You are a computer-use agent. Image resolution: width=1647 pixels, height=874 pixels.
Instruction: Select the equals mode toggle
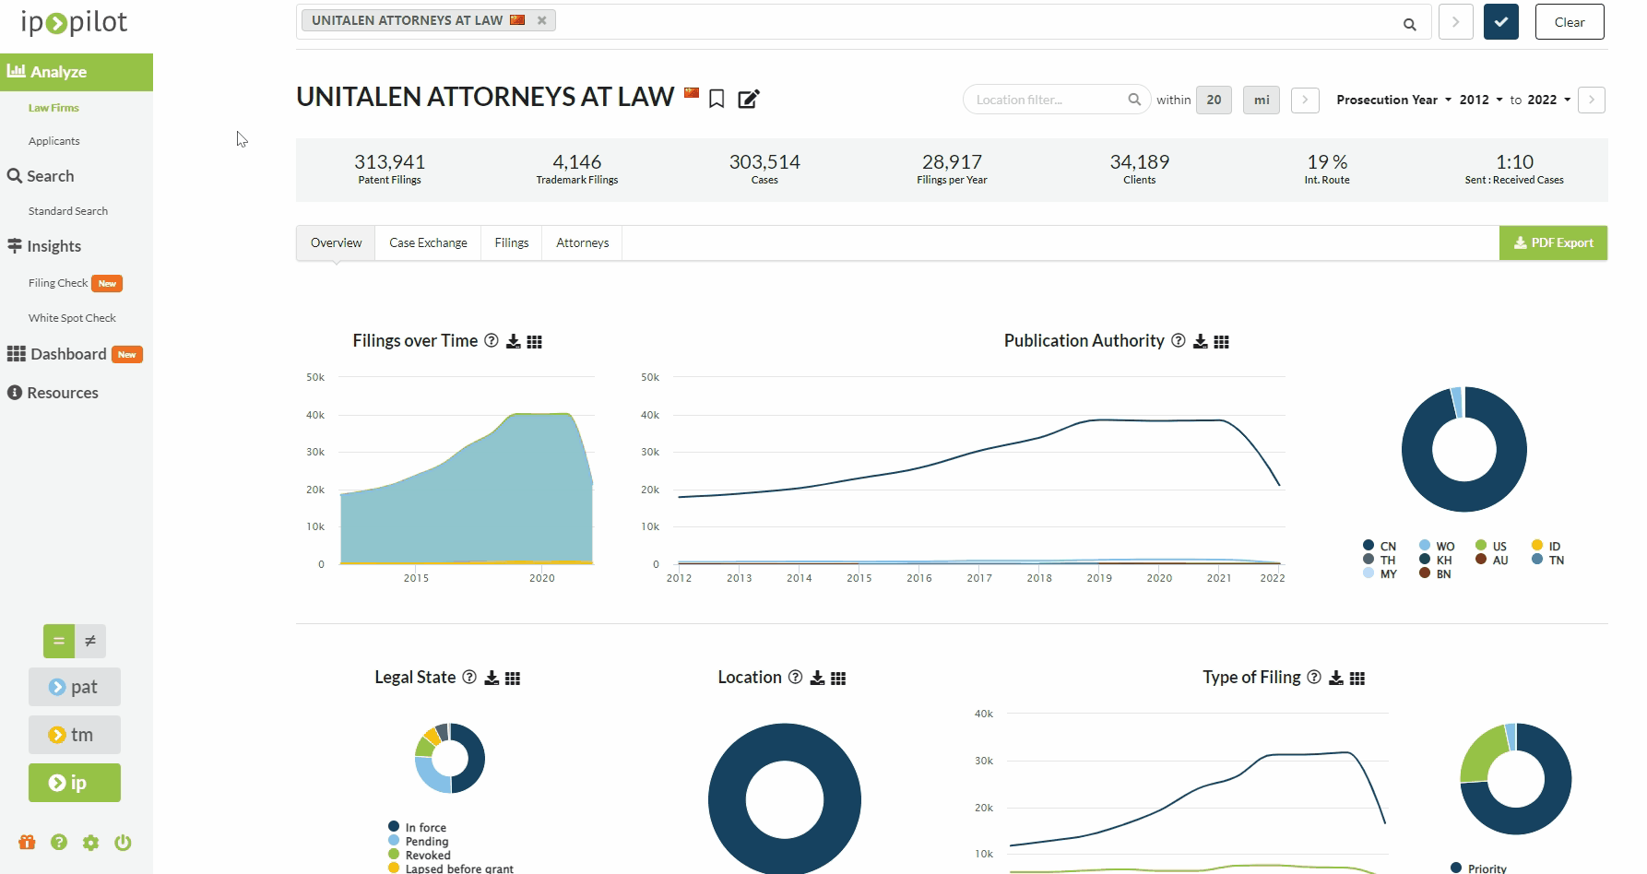(58, 641)
